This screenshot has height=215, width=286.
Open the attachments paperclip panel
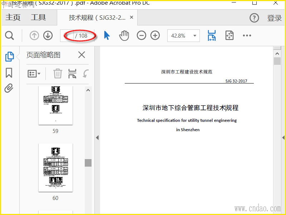click(9, 88)
